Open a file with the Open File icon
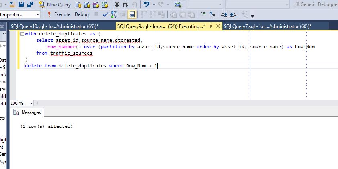Image resolution: width=338 pixels, height=169 pixels. coord(12,4)
